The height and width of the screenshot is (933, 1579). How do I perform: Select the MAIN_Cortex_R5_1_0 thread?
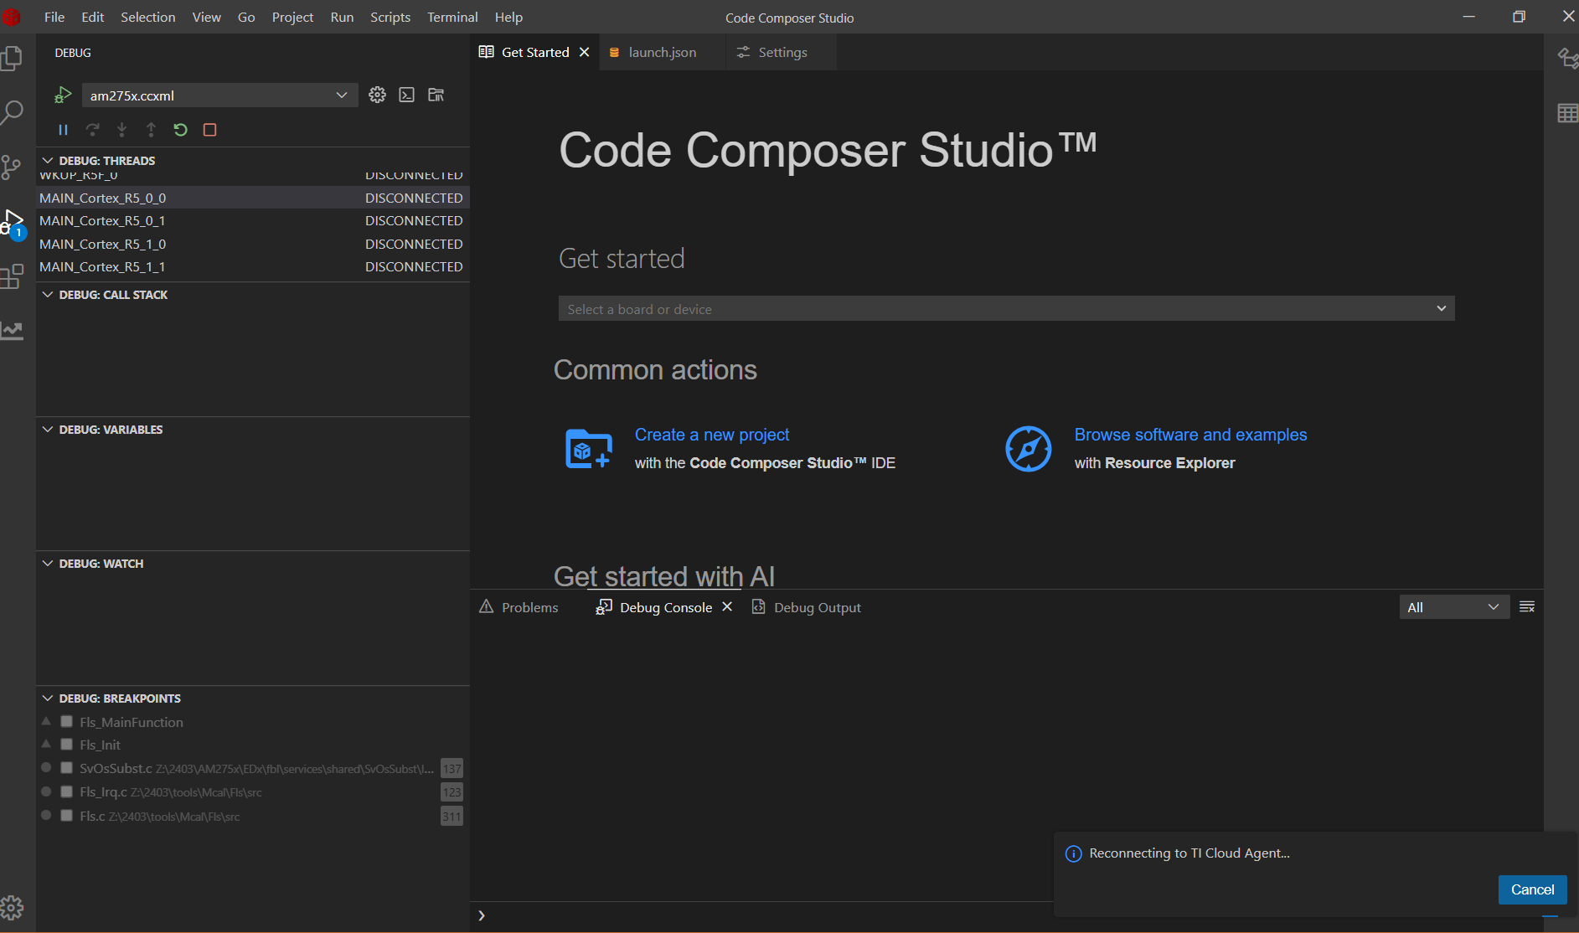coord(253,244)
